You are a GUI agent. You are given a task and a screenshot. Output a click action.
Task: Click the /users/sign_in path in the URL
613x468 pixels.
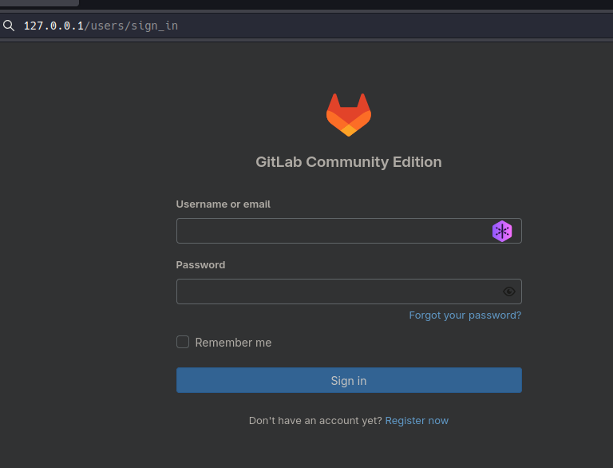(x=131, y=26)
